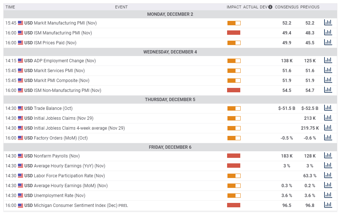
Task: Select the TIME column header
Action: pyautogui.click(x=10, y=7)
